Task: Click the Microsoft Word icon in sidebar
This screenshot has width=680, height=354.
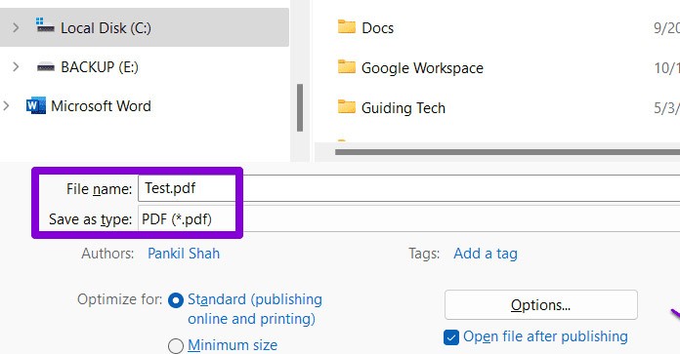Action: coord(35,105)
